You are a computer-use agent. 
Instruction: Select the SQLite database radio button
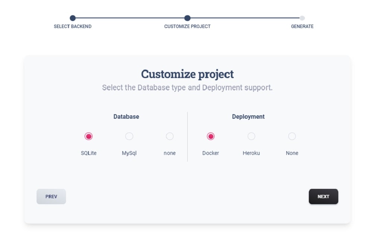coord(88,136)
